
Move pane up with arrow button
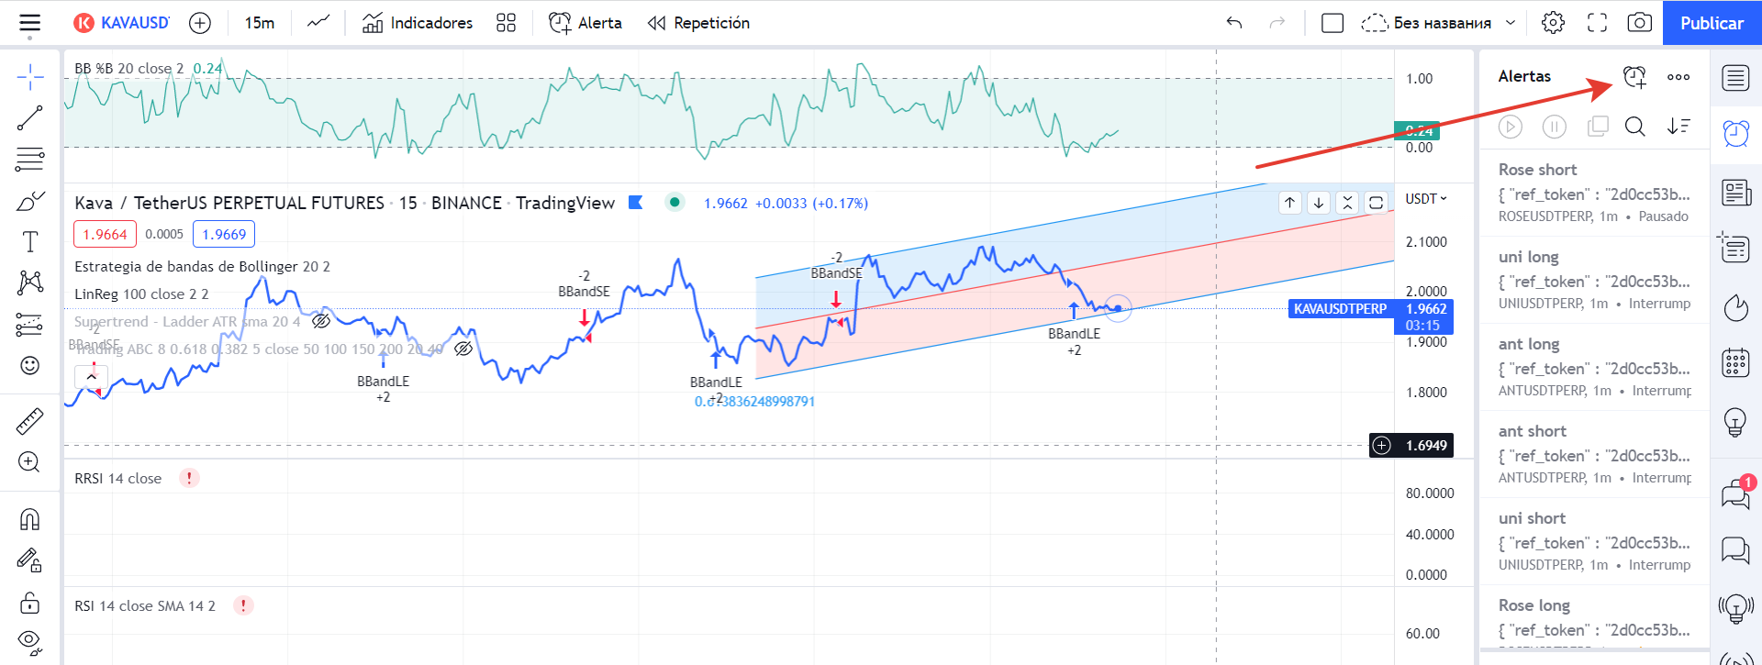(x=1290, y=203)
